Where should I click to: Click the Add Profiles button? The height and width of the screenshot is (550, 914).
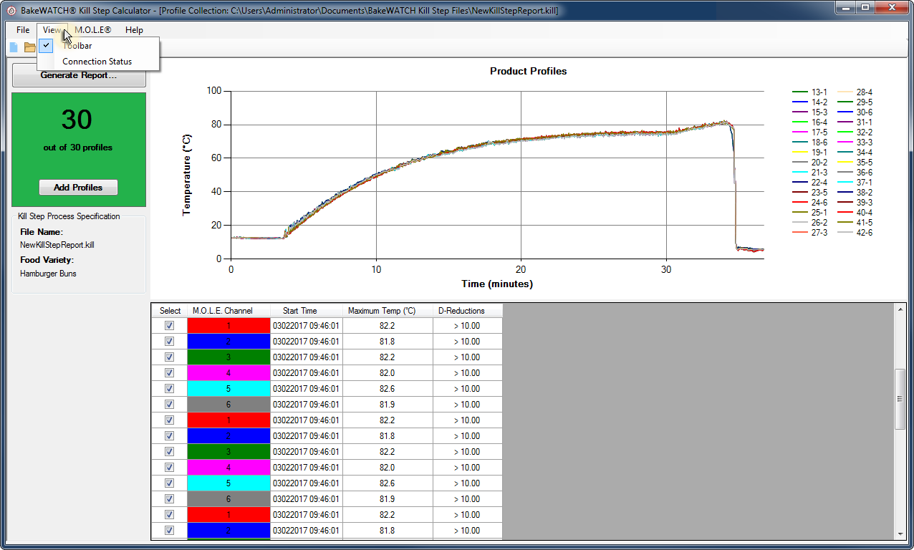coord(78,188)
